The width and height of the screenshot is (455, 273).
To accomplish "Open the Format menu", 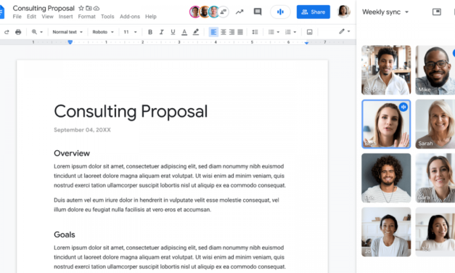I will point(86,17).
